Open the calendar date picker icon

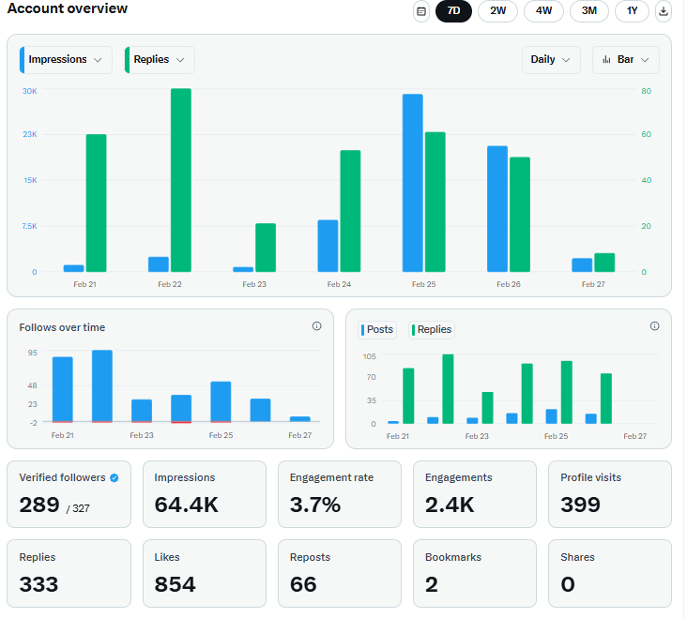tap(421, 11)
